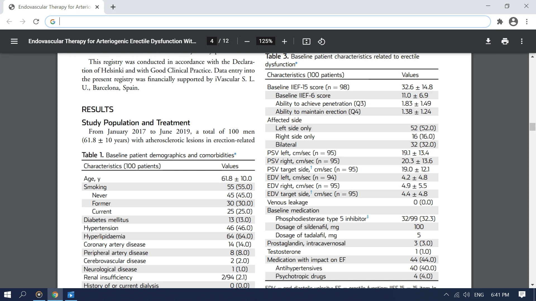Open PDF viewer more actions menu
The height and width of the screenshot is (301, 536).
tap(521, 41)
